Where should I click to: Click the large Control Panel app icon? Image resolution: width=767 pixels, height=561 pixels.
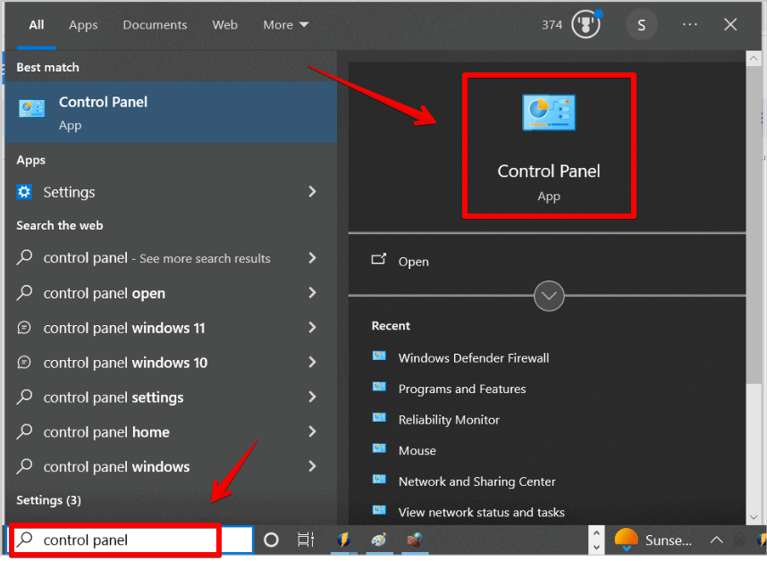pyautogui.click(x=549, y=113)
